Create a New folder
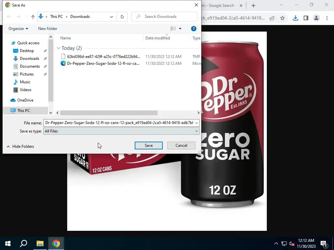The width and height of the screenshot is (334, 250). [48, 29]
